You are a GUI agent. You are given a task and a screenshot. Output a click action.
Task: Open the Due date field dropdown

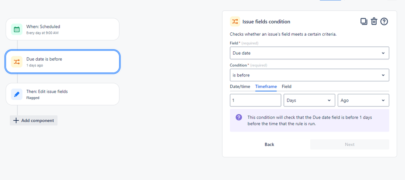point(309,53)
